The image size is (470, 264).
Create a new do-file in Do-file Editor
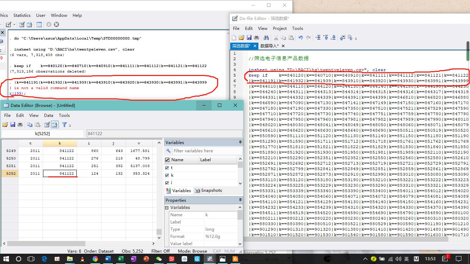pos(234,37)
